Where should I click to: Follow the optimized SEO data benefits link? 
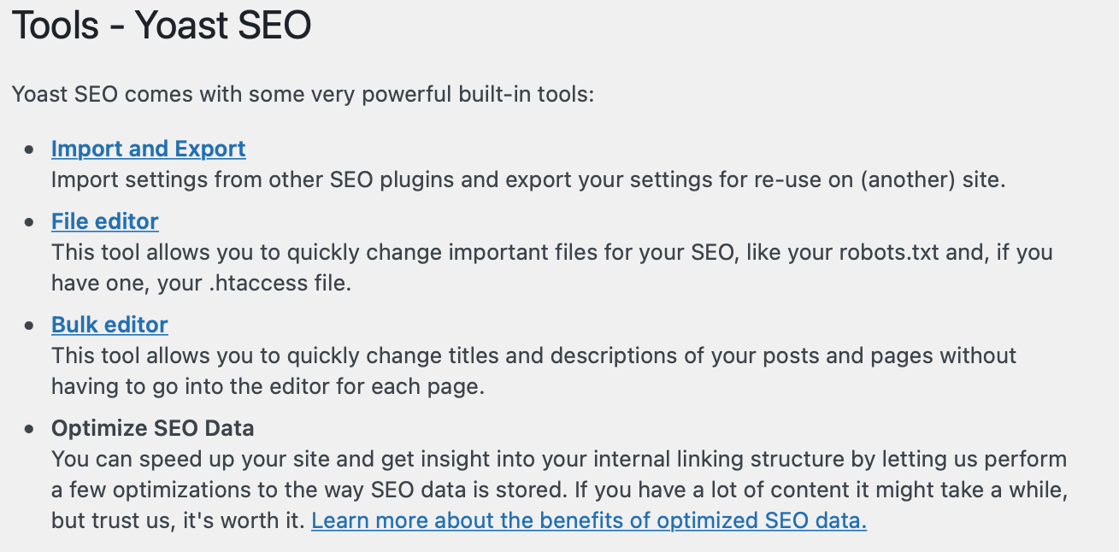589,520
